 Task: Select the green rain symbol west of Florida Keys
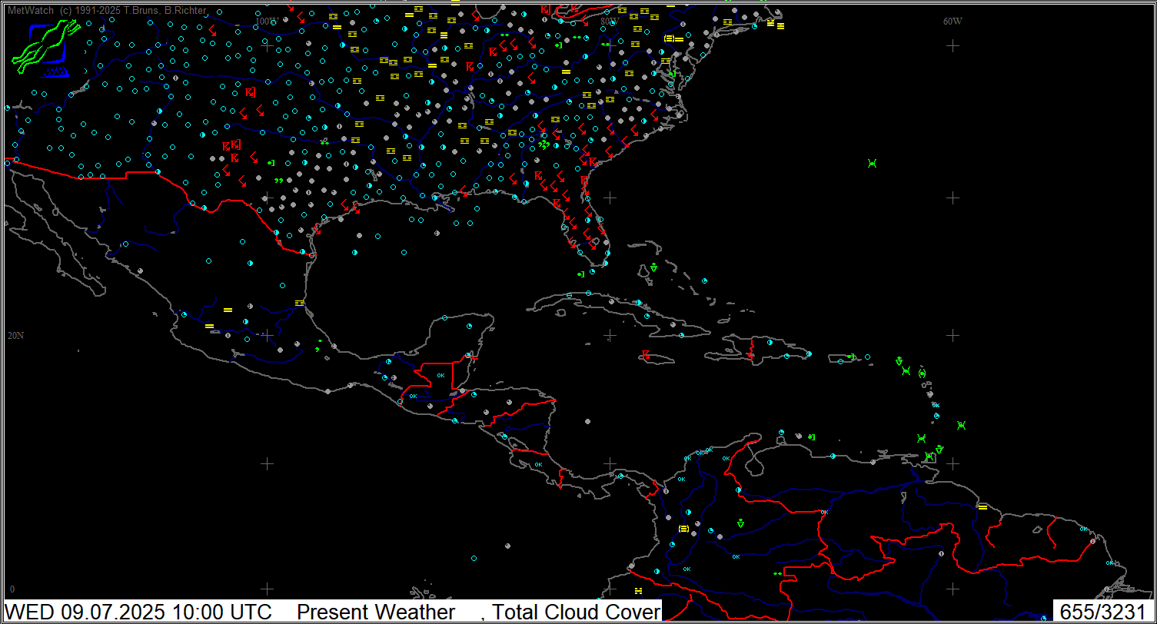click(581, 274)
